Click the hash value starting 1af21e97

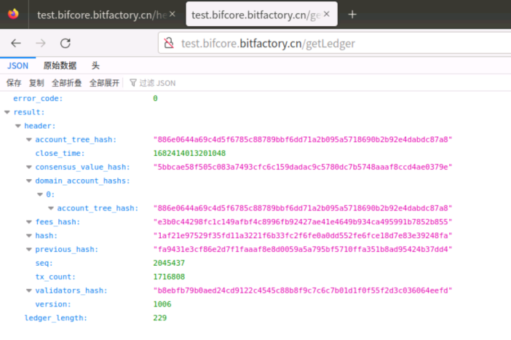pos(303,235)
